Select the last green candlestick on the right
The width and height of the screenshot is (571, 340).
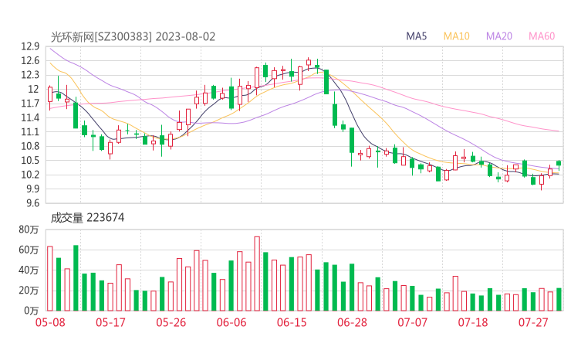[559, 165]
